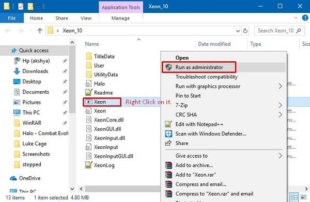Click the search magnifier icon
This screenshot has height=202, width=310.
(x=299, y=30)
